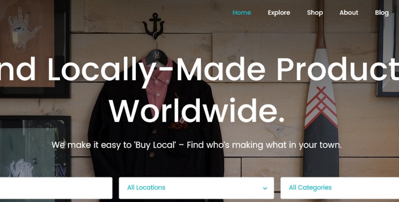Open the Home navigation link
The height and width of the screenshot is (202, 399).
point(242,13)
